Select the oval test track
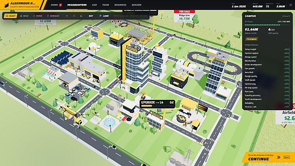Screen dimensions: 295x166 (214, 63)
